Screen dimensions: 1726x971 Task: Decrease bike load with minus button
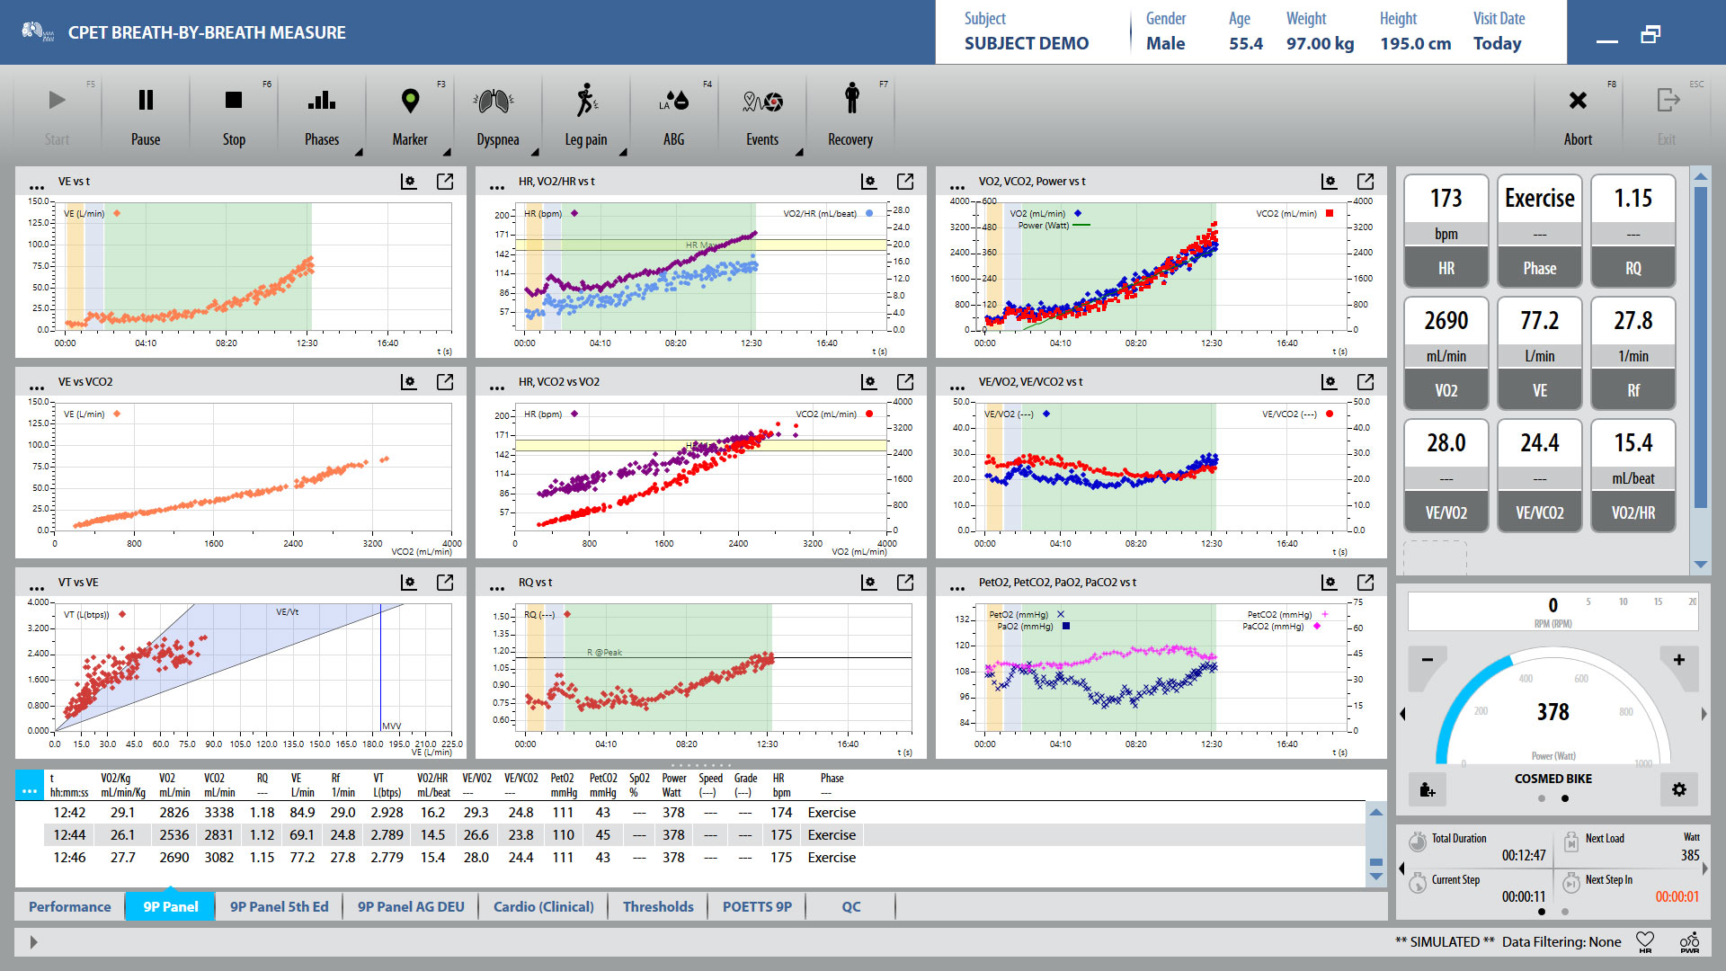pos(1427,660)
